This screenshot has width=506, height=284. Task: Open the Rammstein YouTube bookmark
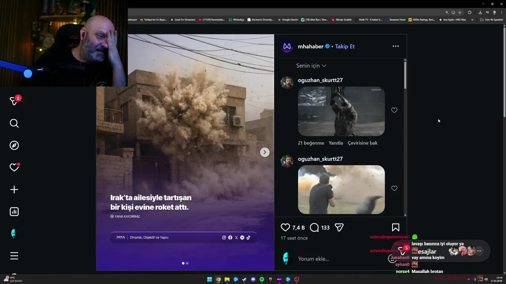212,20
